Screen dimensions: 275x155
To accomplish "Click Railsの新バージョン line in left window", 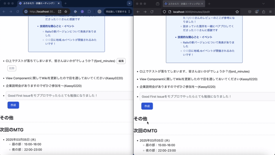I will (x=71, y=33).
